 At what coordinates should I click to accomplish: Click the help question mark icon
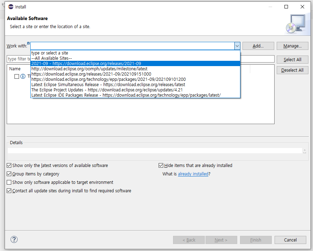[x=14, y=239]
